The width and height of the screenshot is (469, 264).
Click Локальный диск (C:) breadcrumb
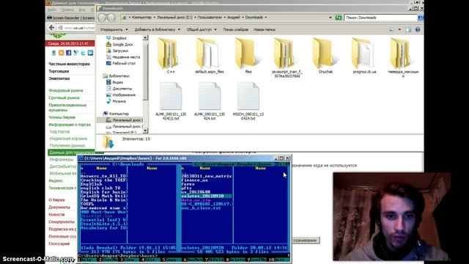tap(174, 18)
